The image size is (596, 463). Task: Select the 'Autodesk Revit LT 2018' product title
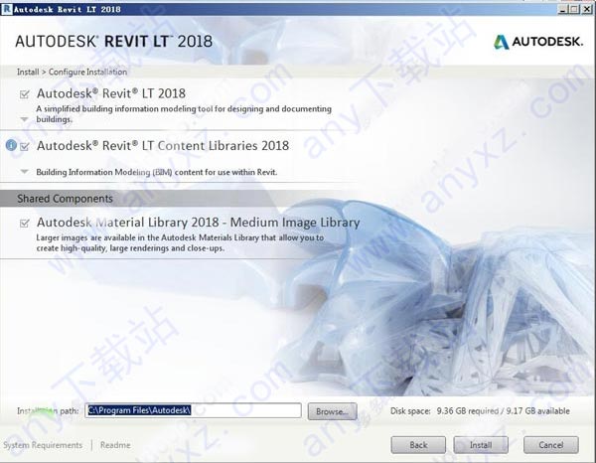tap(111, 93)
